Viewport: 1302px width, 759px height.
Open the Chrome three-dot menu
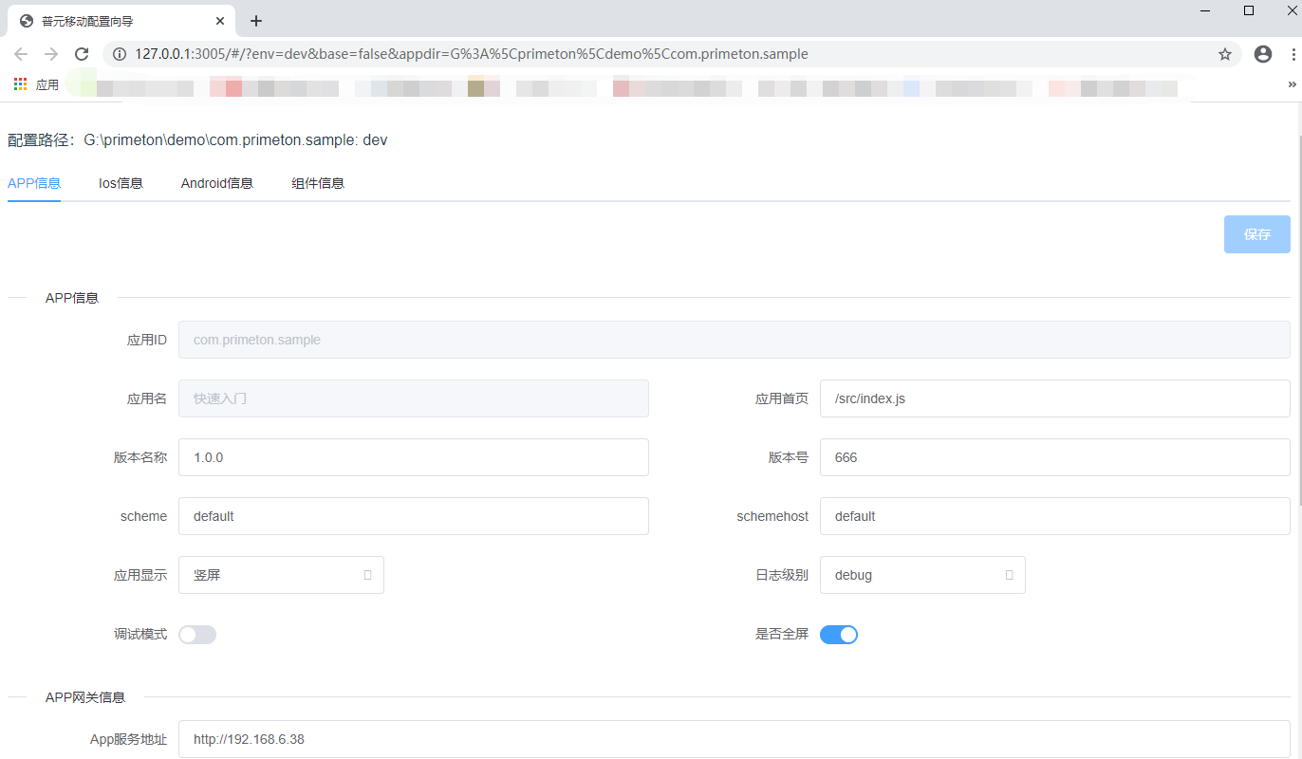(x=1293, y=54)
